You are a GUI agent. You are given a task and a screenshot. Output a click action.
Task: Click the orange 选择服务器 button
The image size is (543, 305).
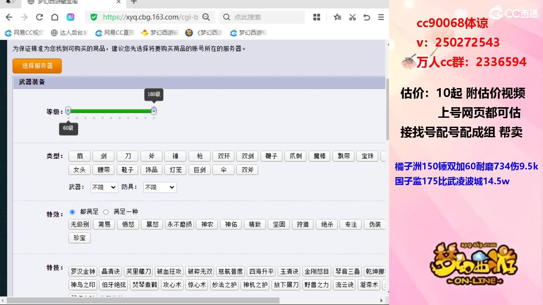point(37,66)
